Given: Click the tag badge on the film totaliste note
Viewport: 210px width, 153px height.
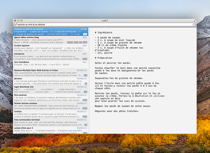Looking at the screenshot, I should pos(85,100).
